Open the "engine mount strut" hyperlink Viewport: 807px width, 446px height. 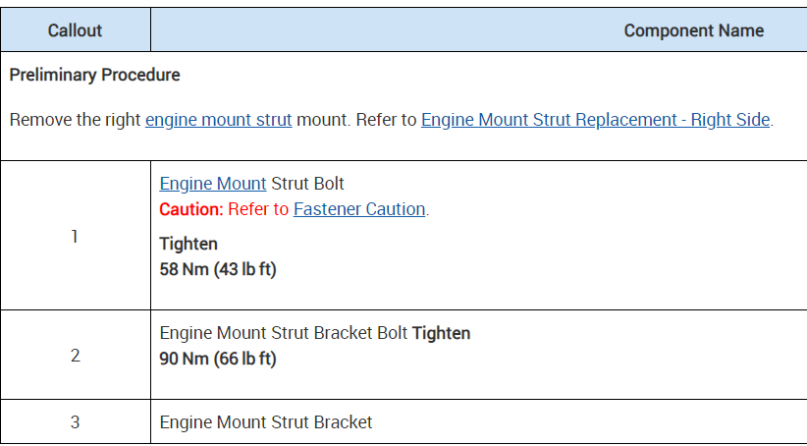pyautogui.click(x=218, y=120)
